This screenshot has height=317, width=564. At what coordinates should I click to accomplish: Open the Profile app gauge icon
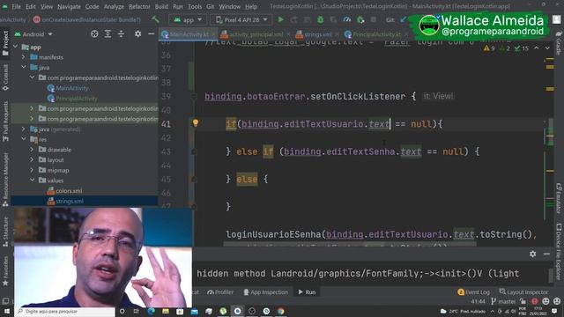pos(346,19)
